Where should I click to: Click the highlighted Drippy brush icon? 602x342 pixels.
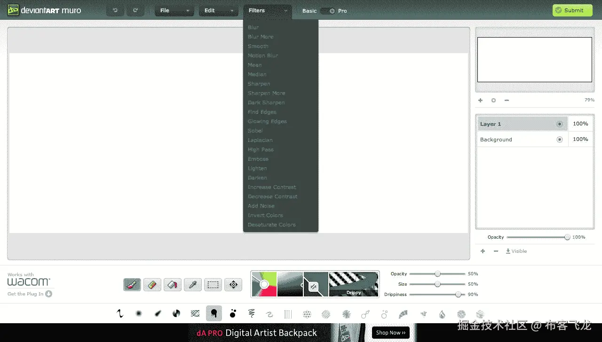(214, 313)
